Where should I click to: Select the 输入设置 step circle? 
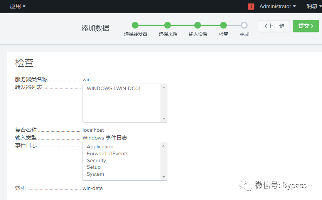(x=197, y=25)
